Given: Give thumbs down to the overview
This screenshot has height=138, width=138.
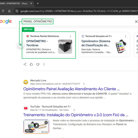Looking at the screenshot, I should point(38,64).
